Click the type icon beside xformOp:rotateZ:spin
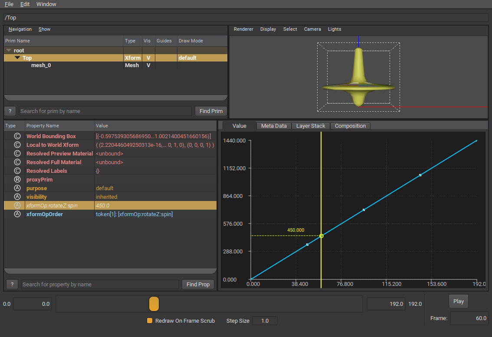The height and width of the screenshot is (337, 492). (17, 205)
